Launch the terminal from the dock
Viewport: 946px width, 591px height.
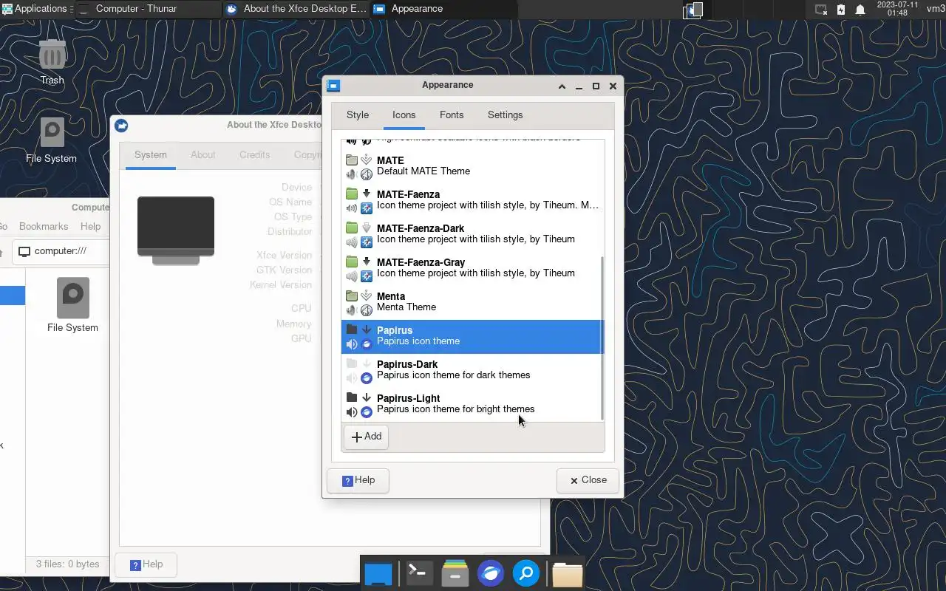click(x=419, y=573)
